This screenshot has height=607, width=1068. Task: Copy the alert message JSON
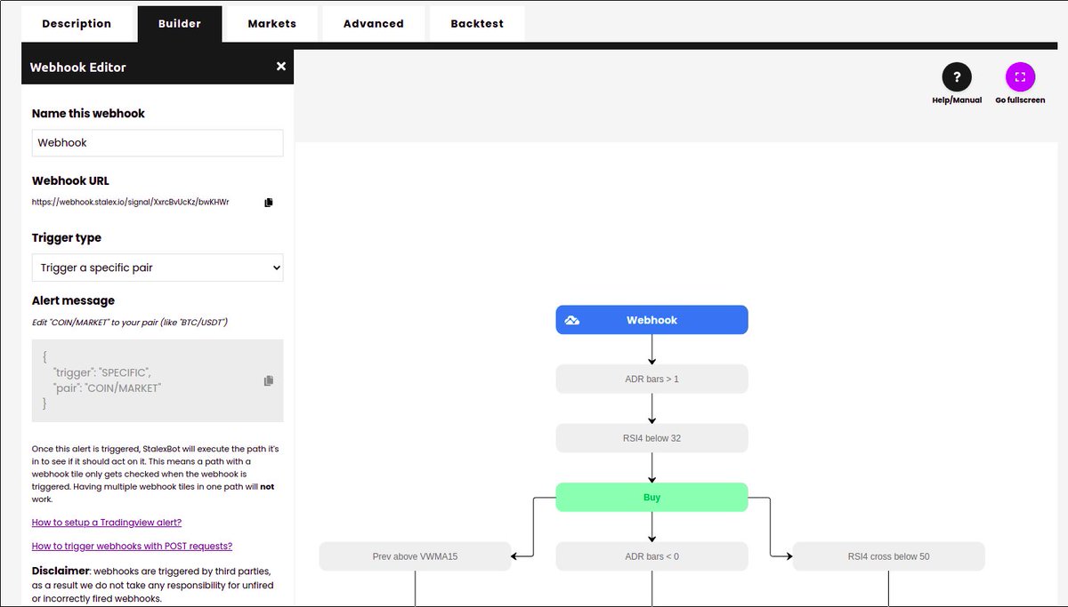pyautogui.click(x=269, y=380)
